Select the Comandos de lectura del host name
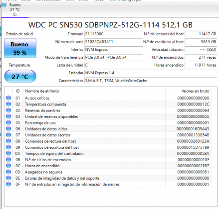 pos(50,141)
